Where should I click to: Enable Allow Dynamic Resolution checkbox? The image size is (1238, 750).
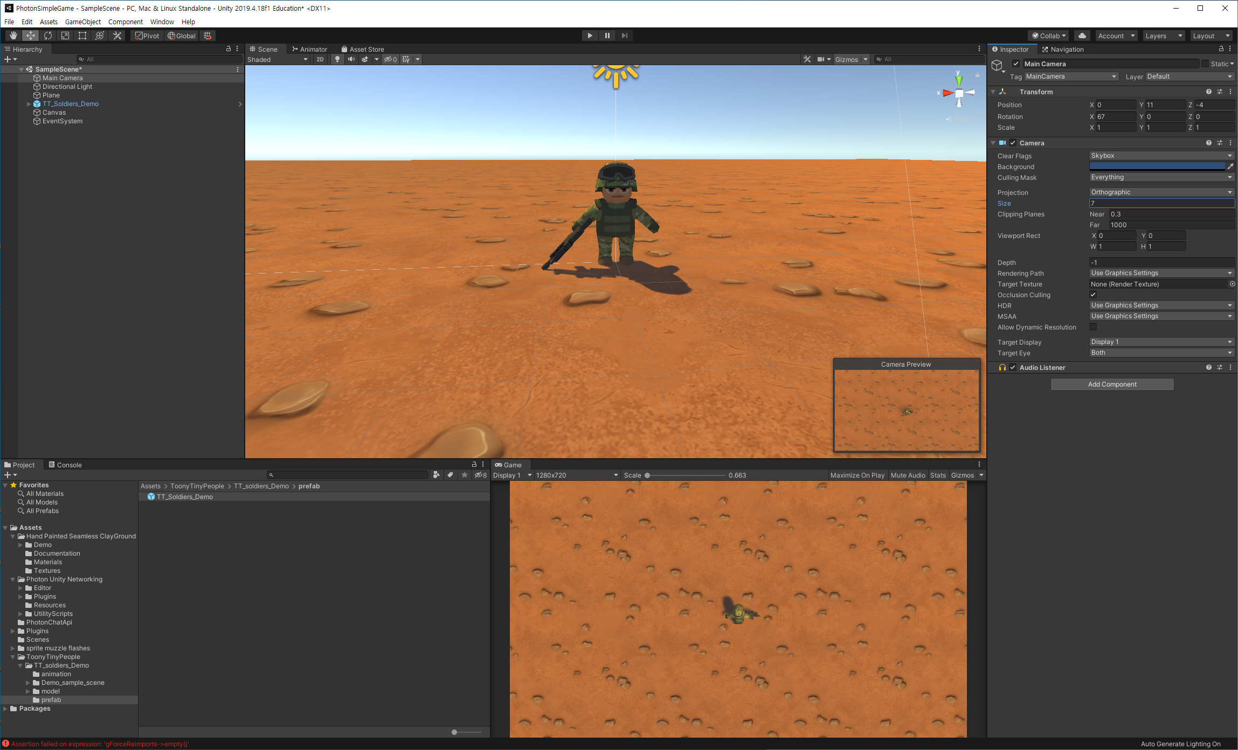point(1093,327)
